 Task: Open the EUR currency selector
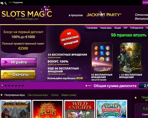pyautogui.click(x=145, y=2)
